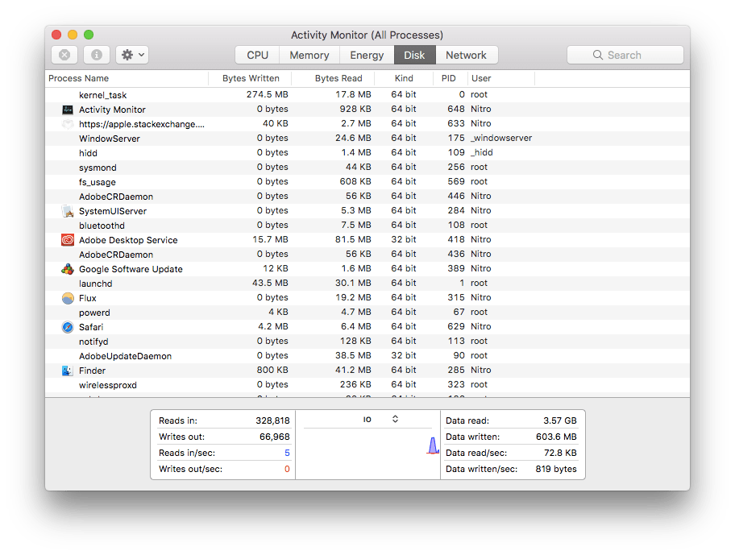Click the Safari compass icon
Viewport: 735px width, 555px height.
[68, 327]
